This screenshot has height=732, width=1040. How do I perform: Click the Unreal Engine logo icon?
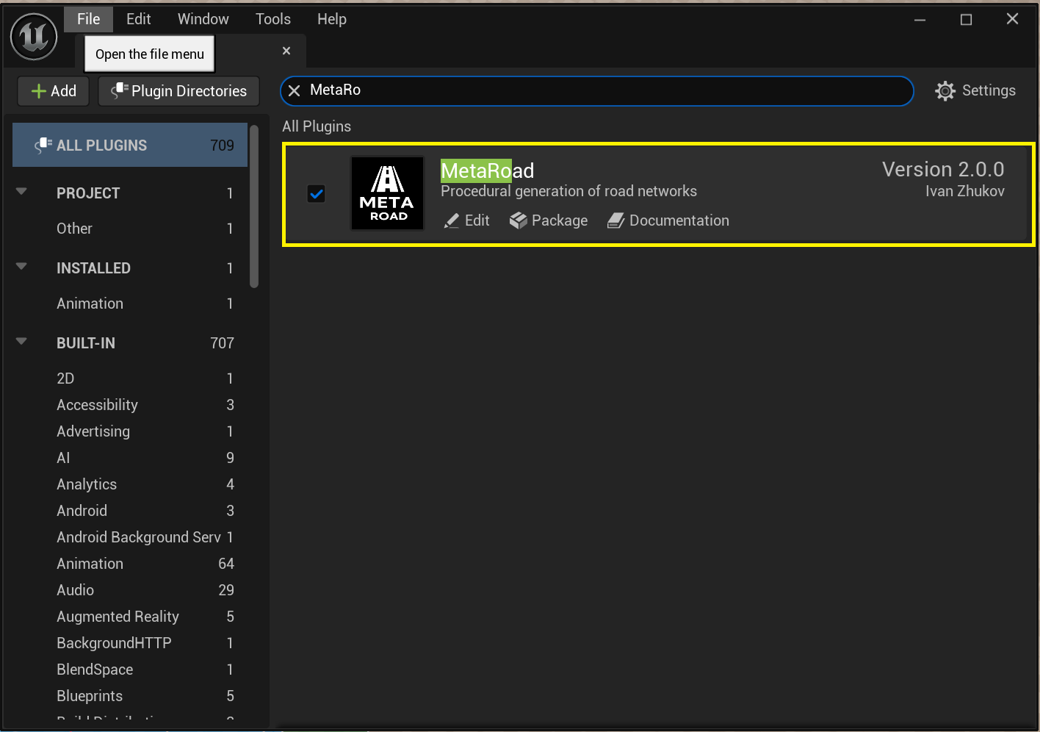click(34, 37)
